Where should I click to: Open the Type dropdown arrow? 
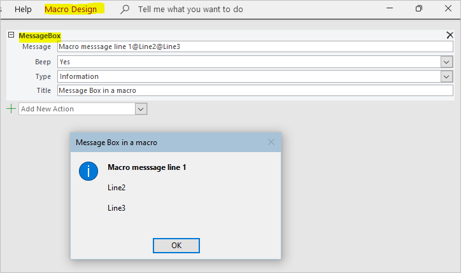446,77
